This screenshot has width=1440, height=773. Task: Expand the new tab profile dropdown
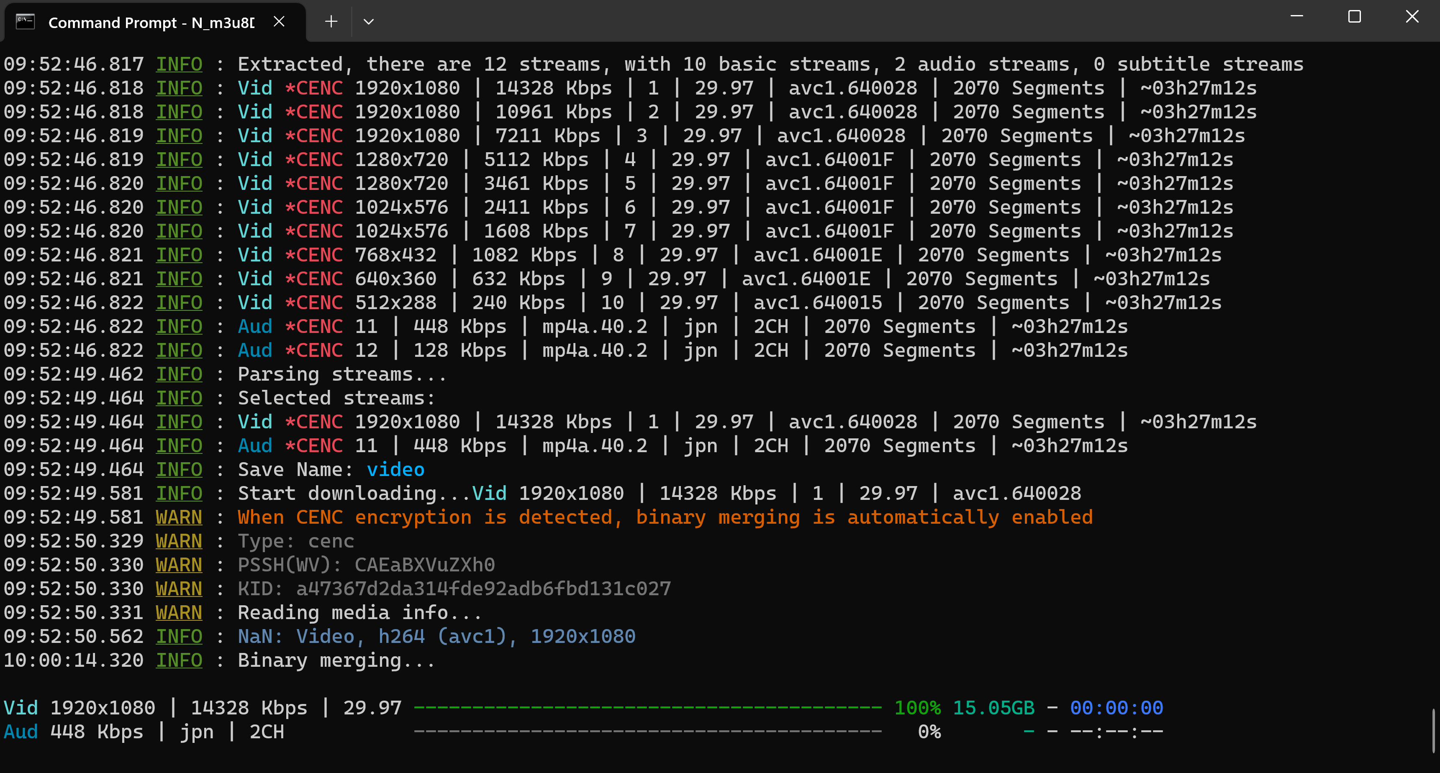pyautogui.click(x=368, y=22)
